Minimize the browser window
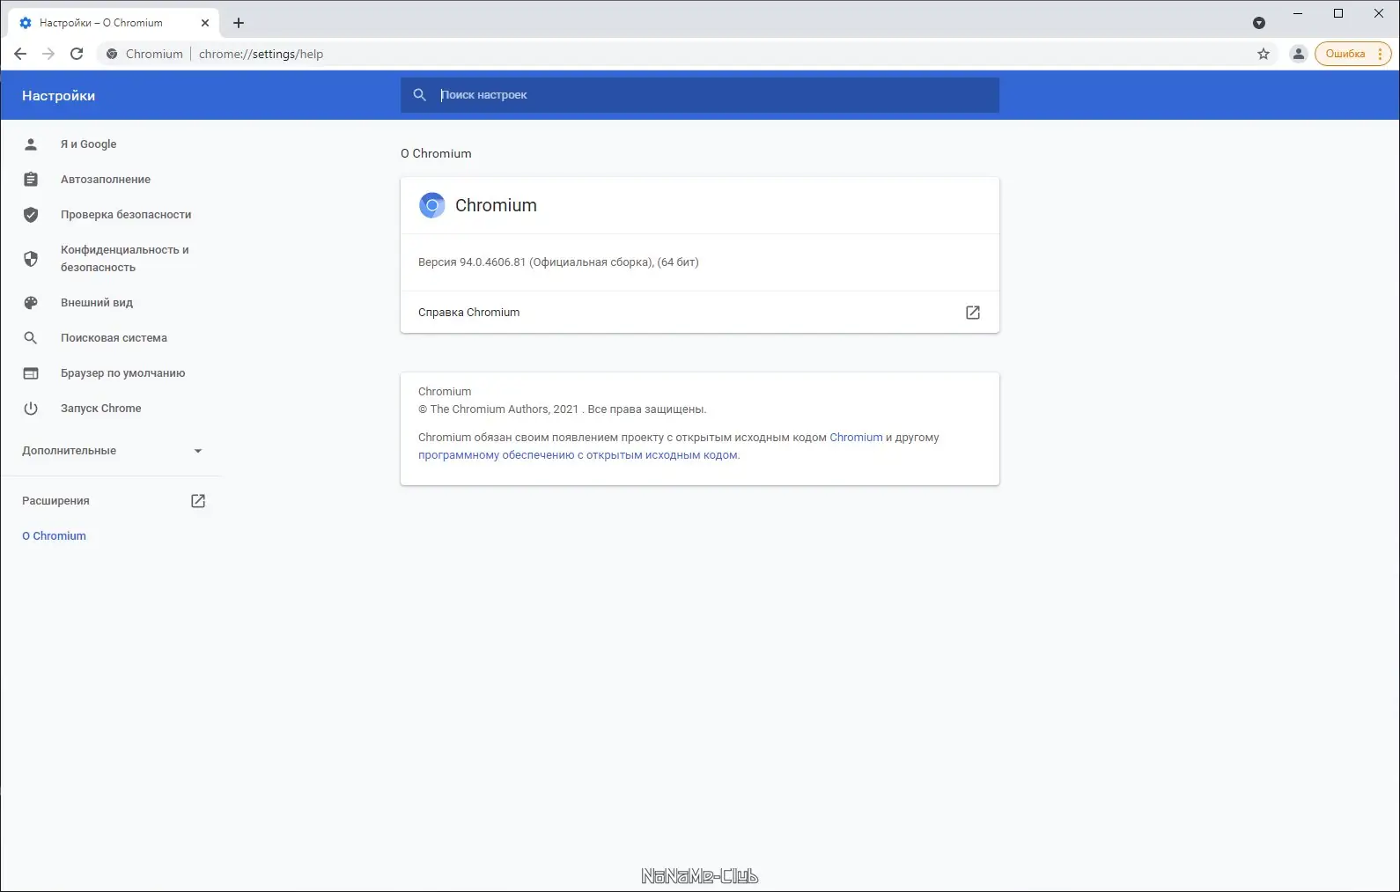 coord(1298,13)
